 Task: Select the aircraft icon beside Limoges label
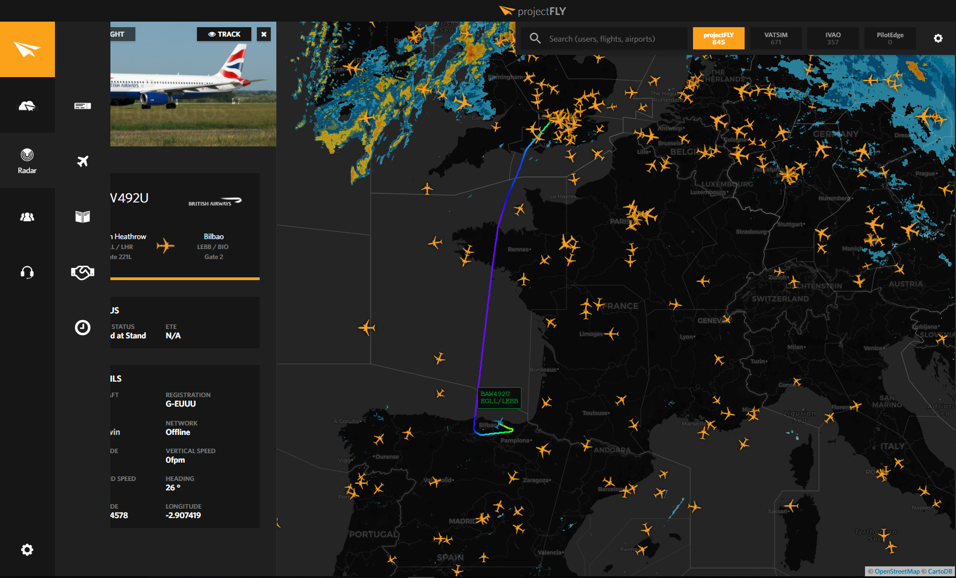point(611,334)
